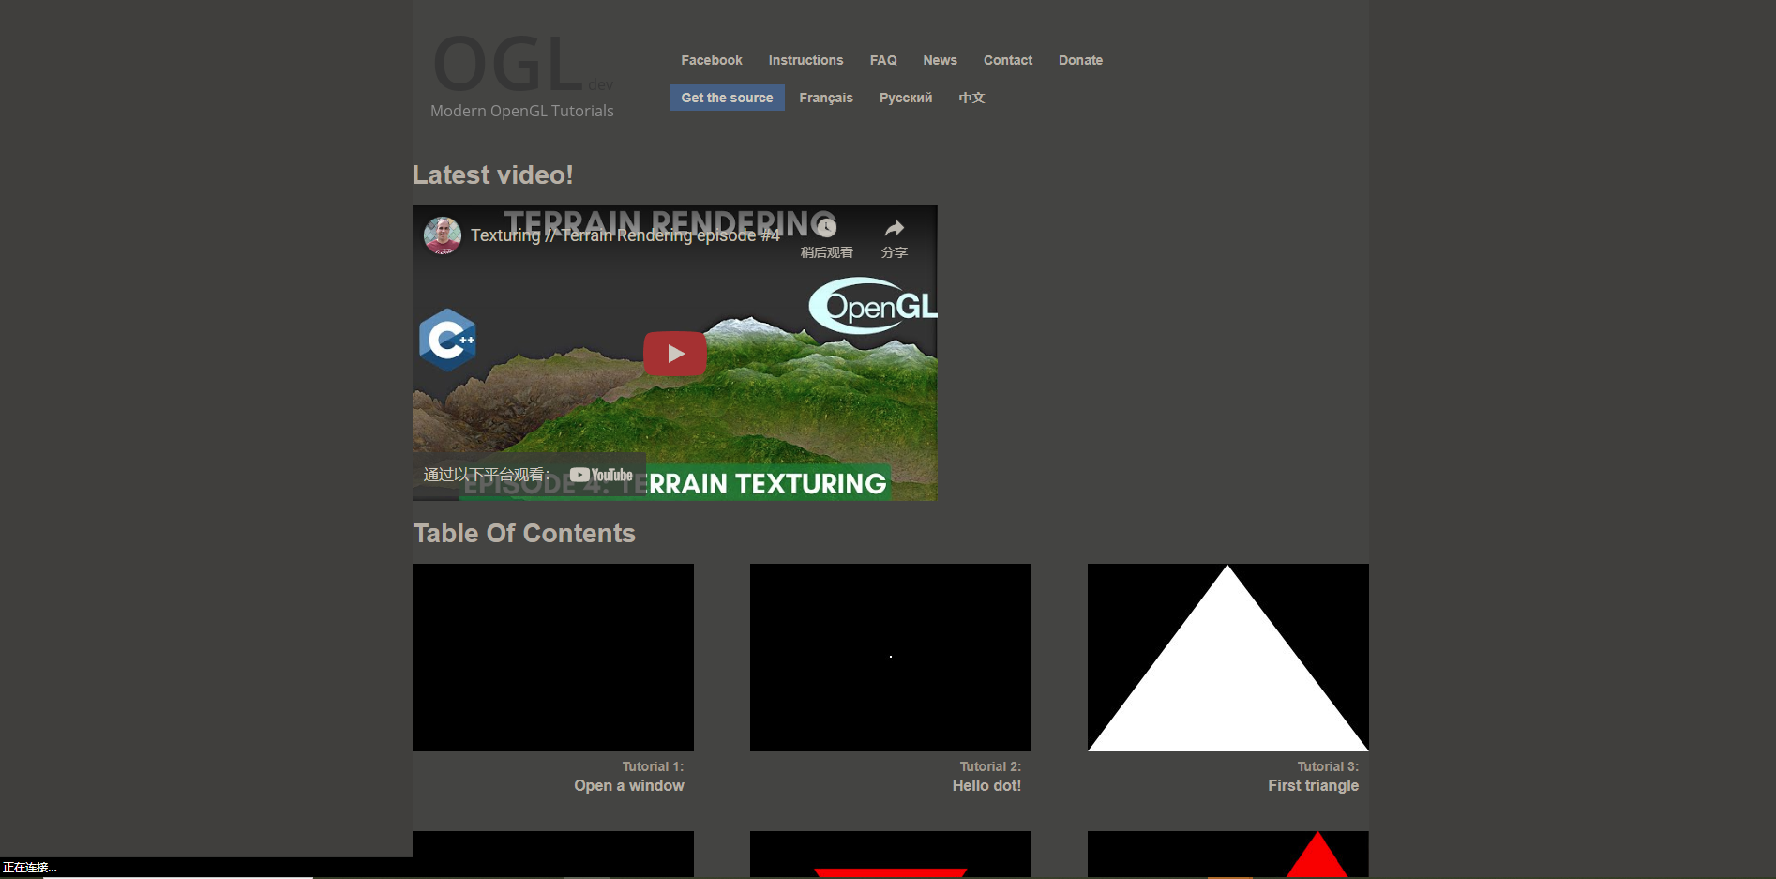The height and width of the screenshot is (879, 1776).
Task: Click the Hello dot! tutorial link
Action: [986, 786]
